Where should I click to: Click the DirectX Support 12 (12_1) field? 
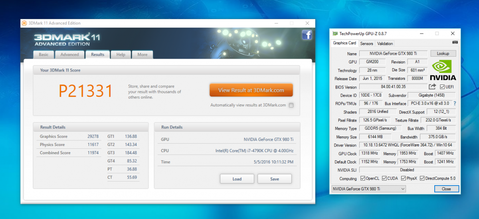[441, 112]
